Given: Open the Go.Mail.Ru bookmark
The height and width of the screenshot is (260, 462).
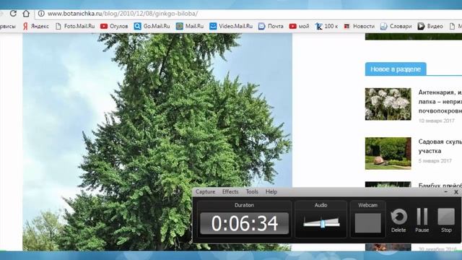Looking at the screenshot, I should [152, 26].
